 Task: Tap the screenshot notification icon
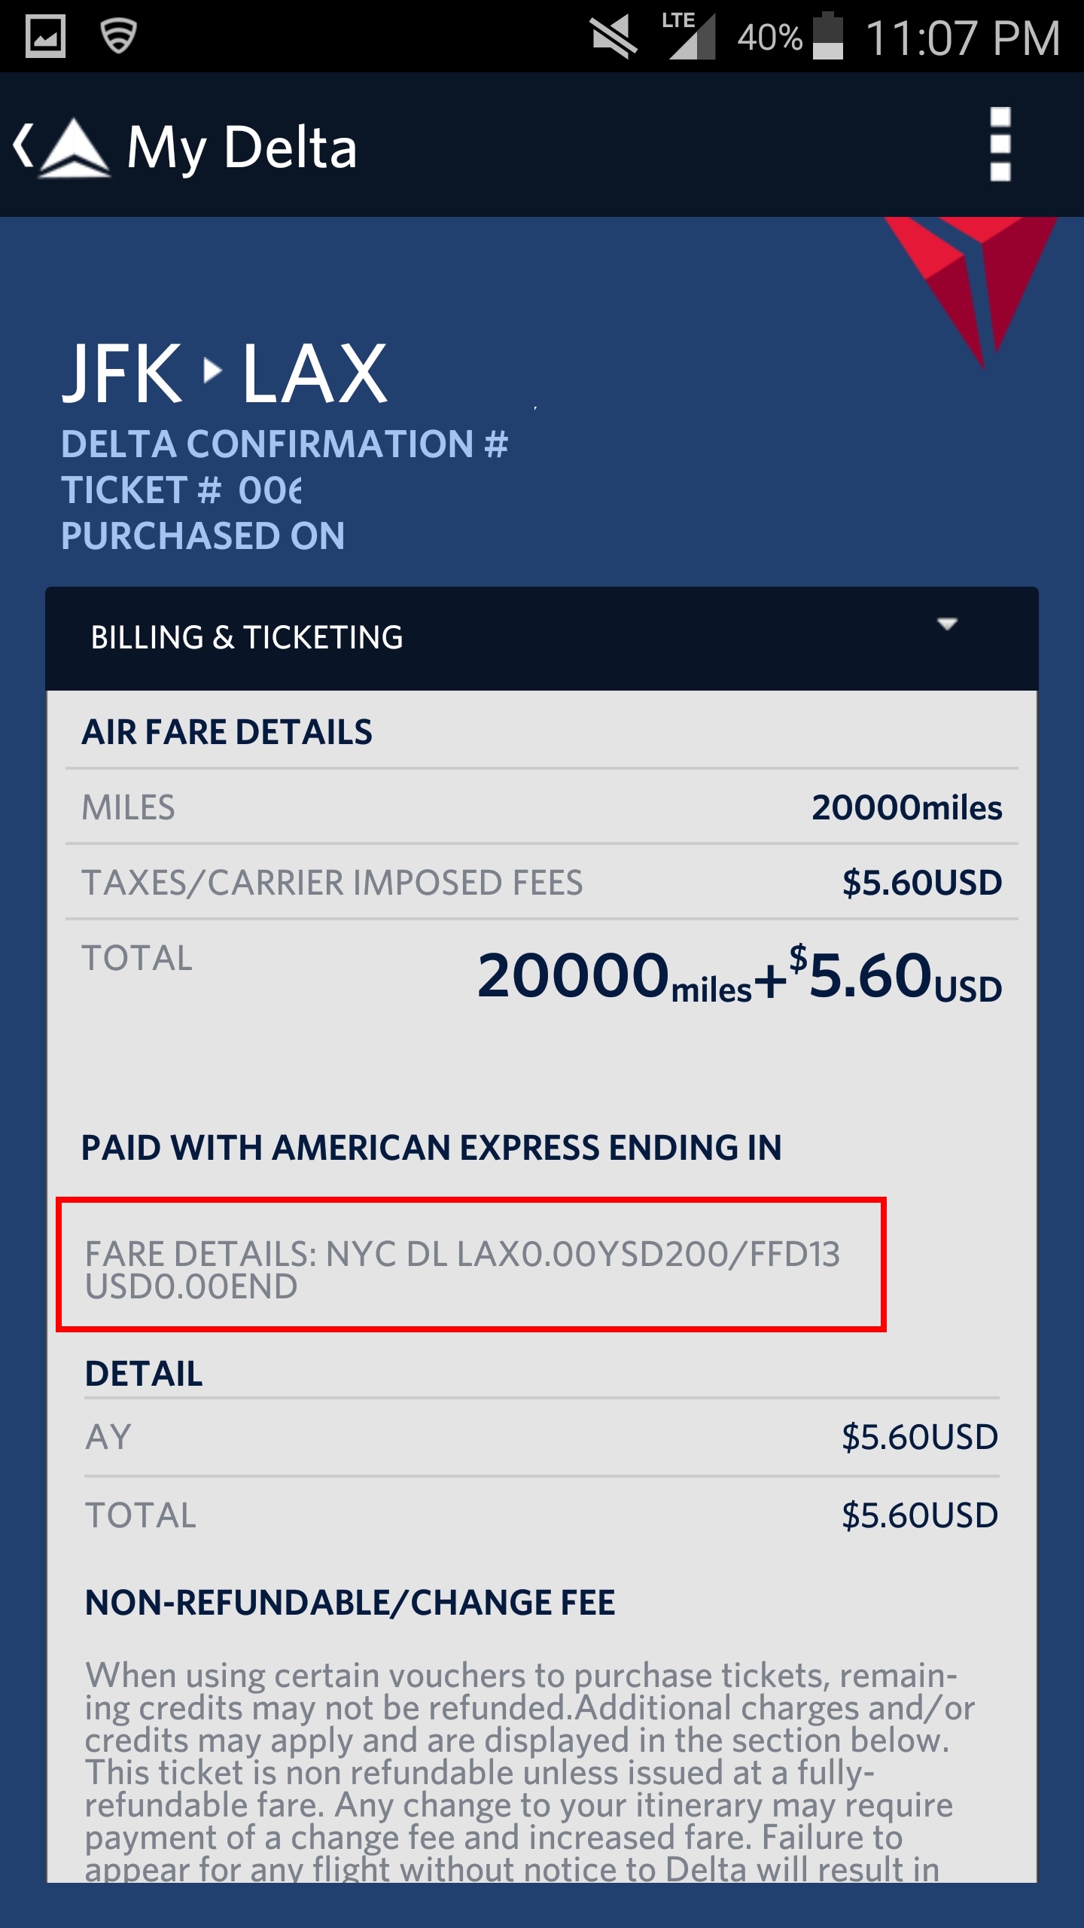[x=46, y=36]
